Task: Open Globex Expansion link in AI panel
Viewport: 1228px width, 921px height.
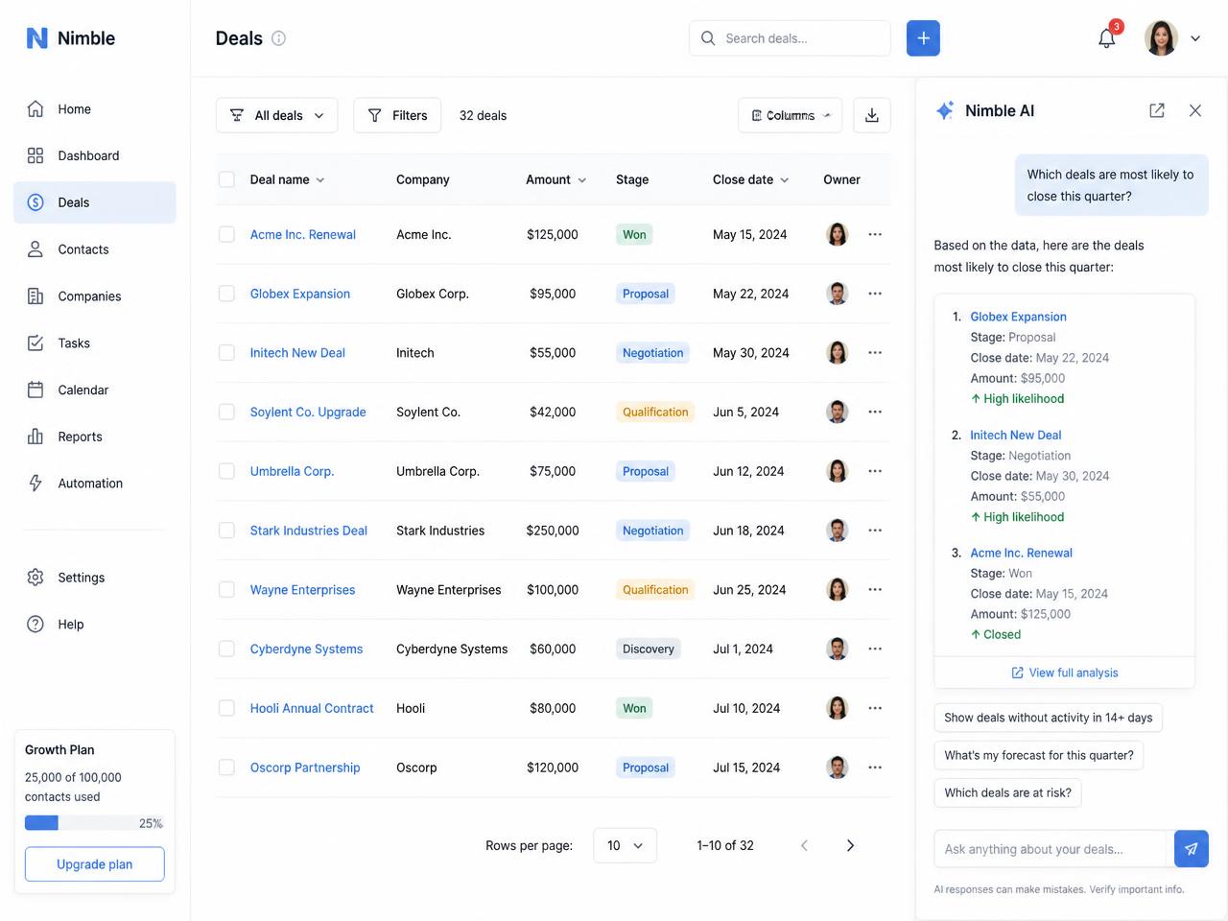Action: click(1018, 317)
